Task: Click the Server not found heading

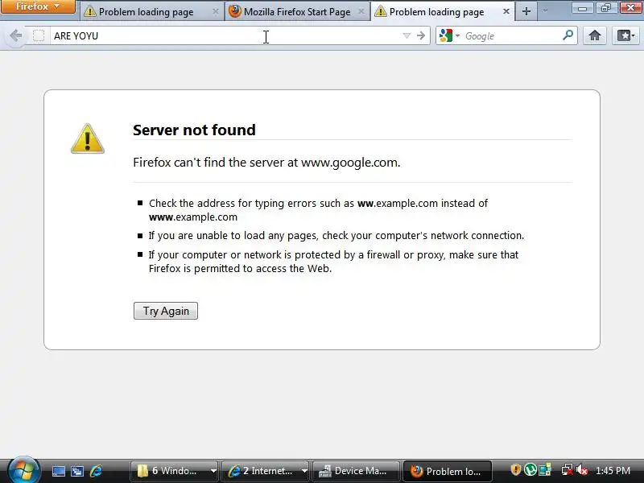Action: tap(194, 130)
